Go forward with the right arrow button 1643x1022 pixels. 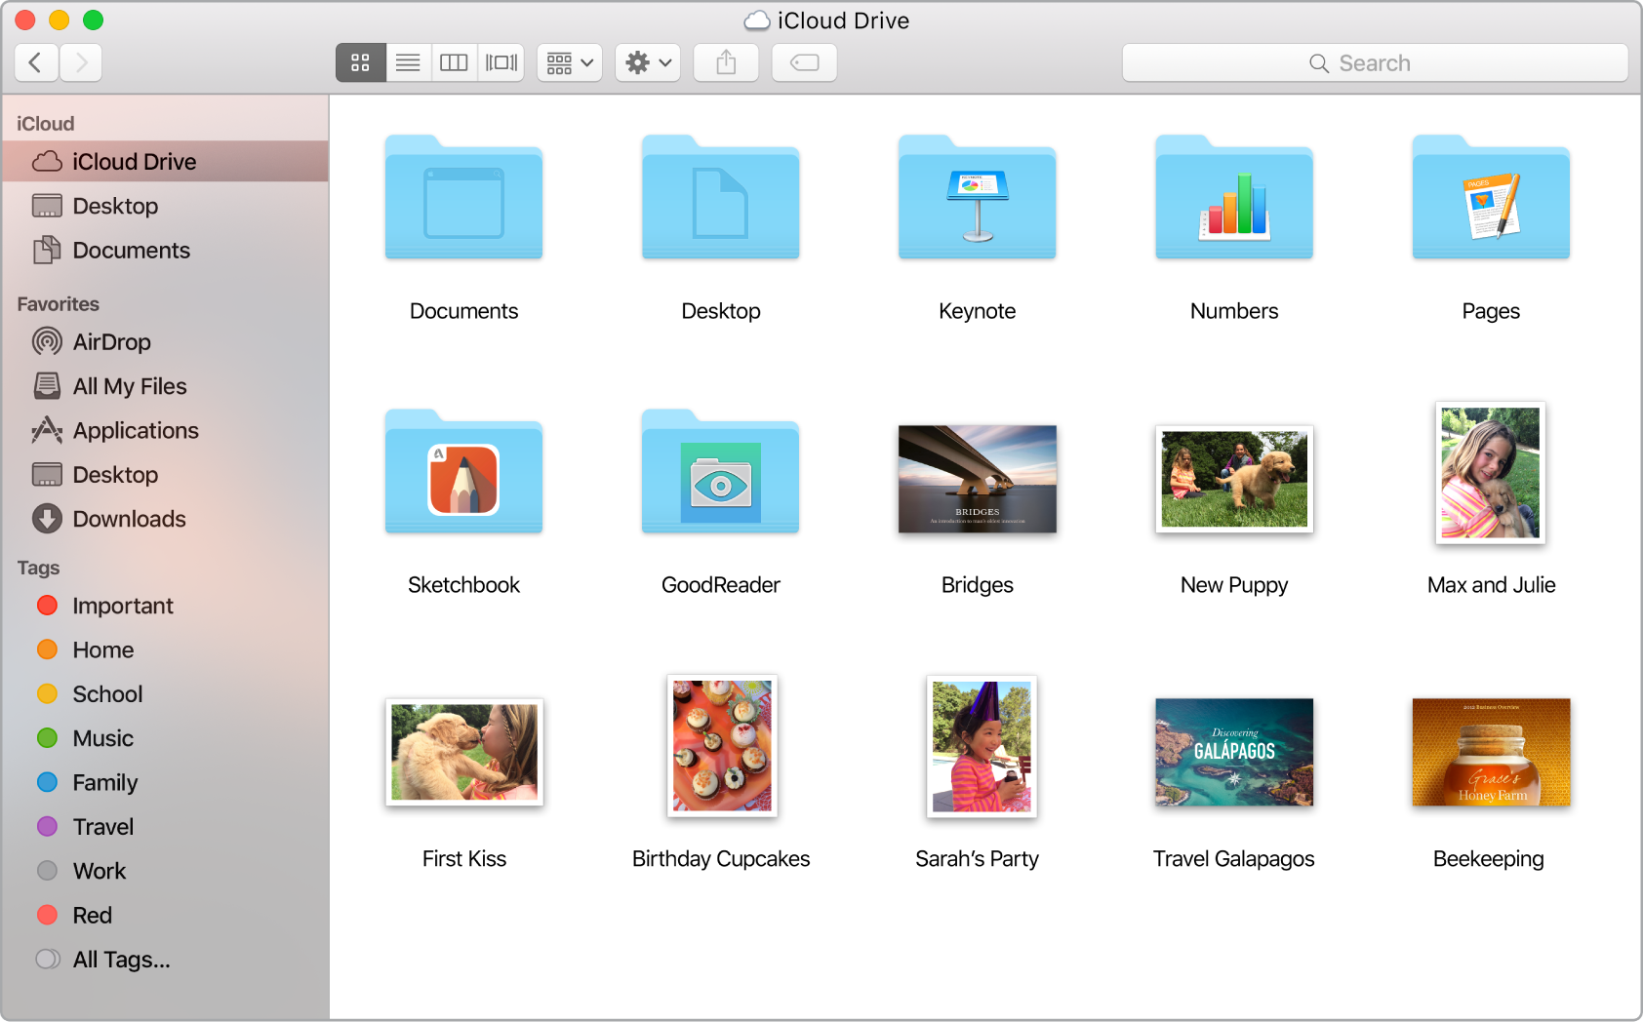point(81,63)
